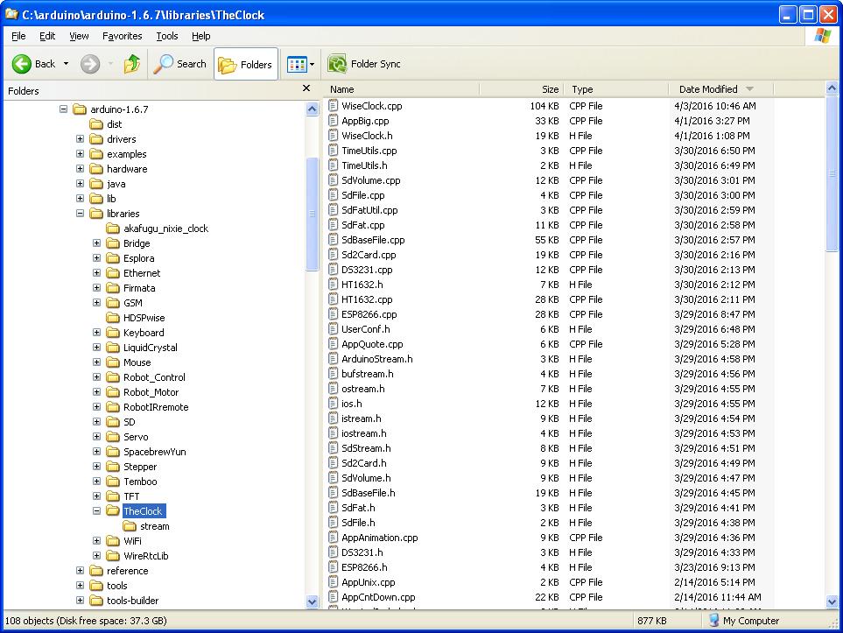Click the TimeUtils.cpp file icon
843x633 pixels.
click(x=334, y=151)
